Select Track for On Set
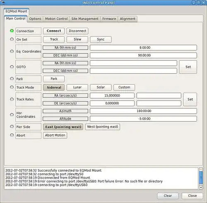Screen dimensions: 207x203 point(54,39)
